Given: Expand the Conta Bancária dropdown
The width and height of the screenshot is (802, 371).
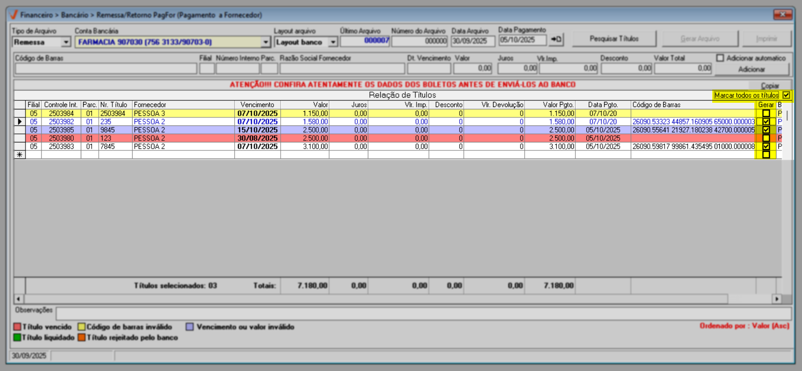Looking at the screenshot, I should click(x=265, y=42).
